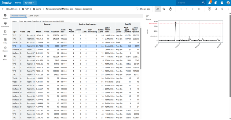Image resolution: width=231 pixels, height=120 pixels.
Task: Go to the next report
Action: point(193,9)
